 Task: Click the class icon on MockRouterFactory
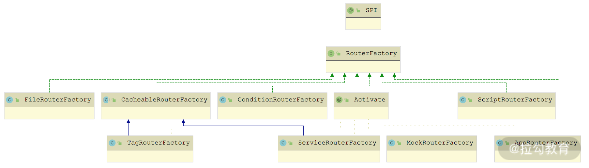[392, 143]
